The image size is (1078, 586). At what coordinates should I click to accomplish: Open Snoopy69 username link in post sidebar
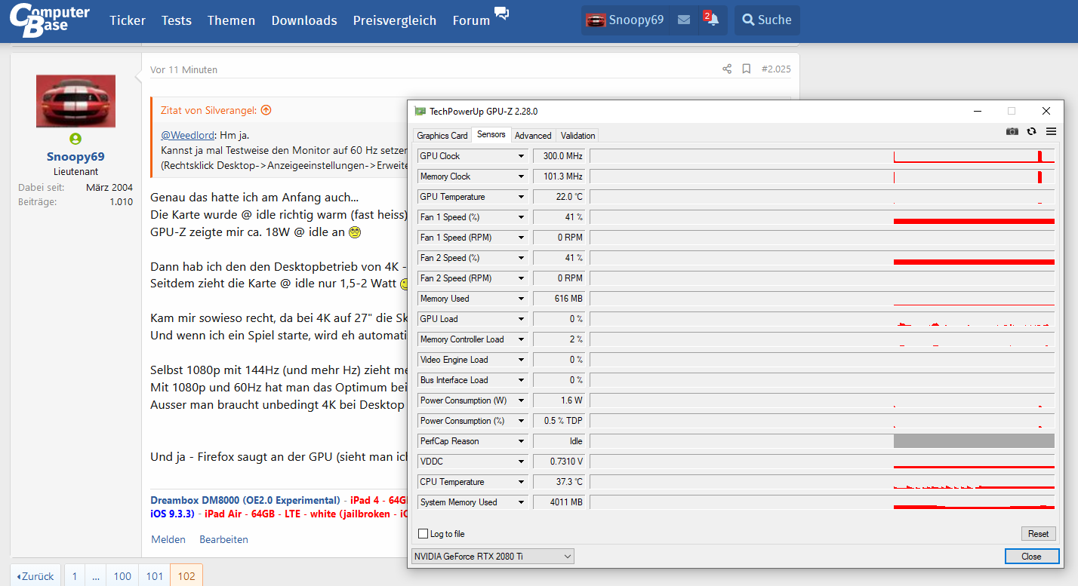click(x=75, y=157)
